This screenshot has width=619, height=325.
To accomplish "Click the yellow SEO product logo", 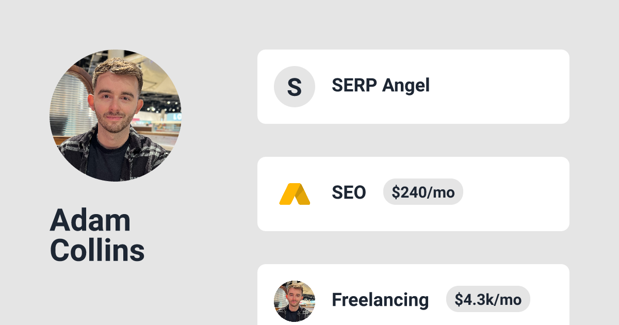I will [x=294, y=194].
